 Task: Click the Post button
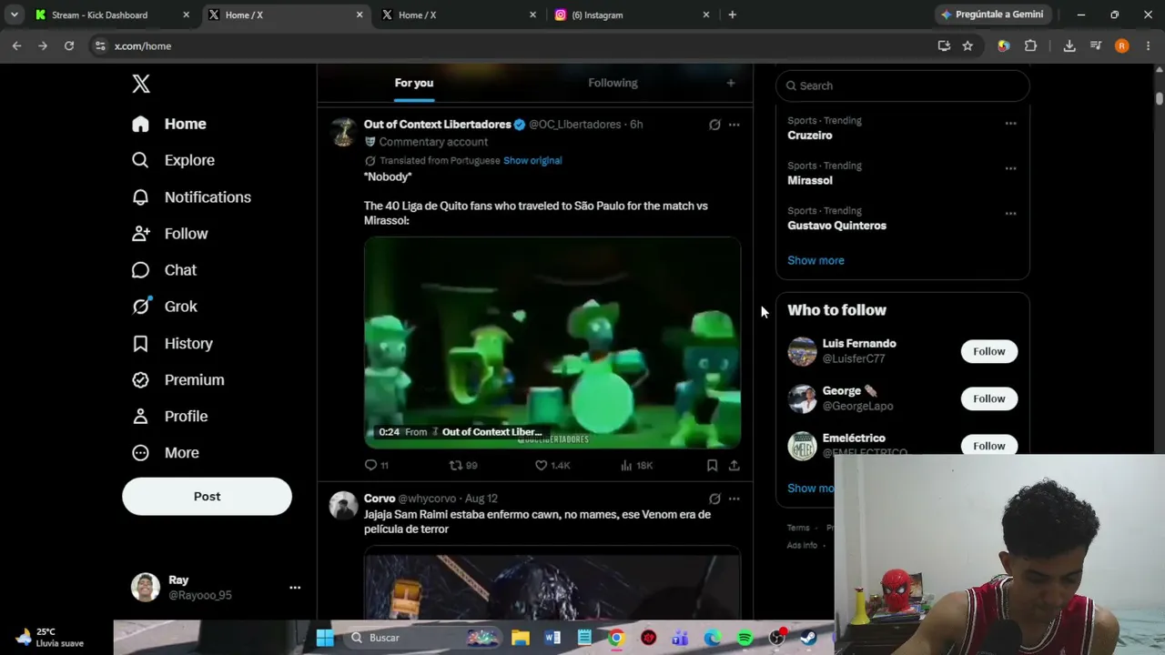[x=207, y=497]
